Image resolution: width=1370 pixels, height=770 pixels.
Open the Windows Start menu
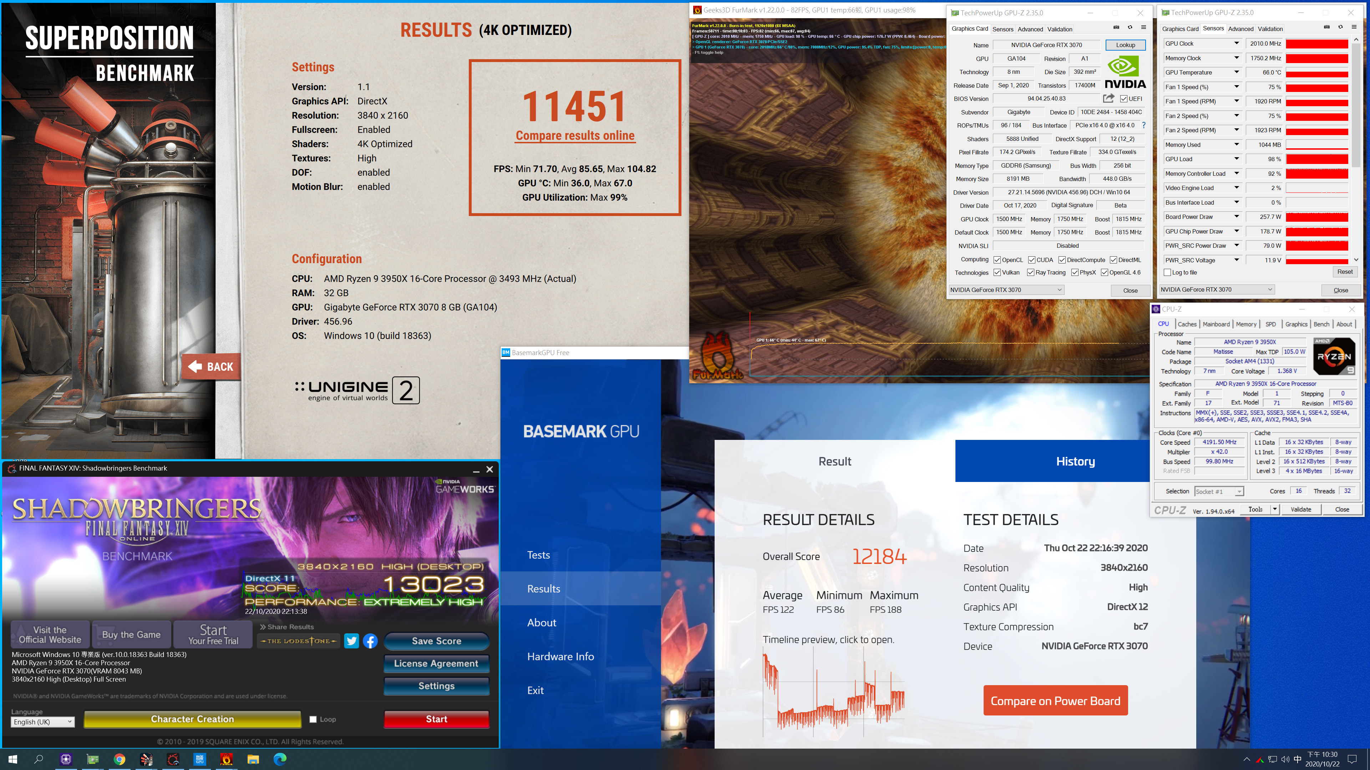(13, 759)
